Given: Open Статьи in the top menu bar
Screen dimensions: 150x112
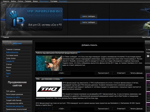Looking at the screenshot, I should (20, 1).
